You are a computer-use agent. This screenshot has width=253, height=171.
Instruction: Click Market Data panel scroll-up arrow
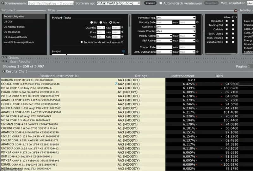point(129,15)
